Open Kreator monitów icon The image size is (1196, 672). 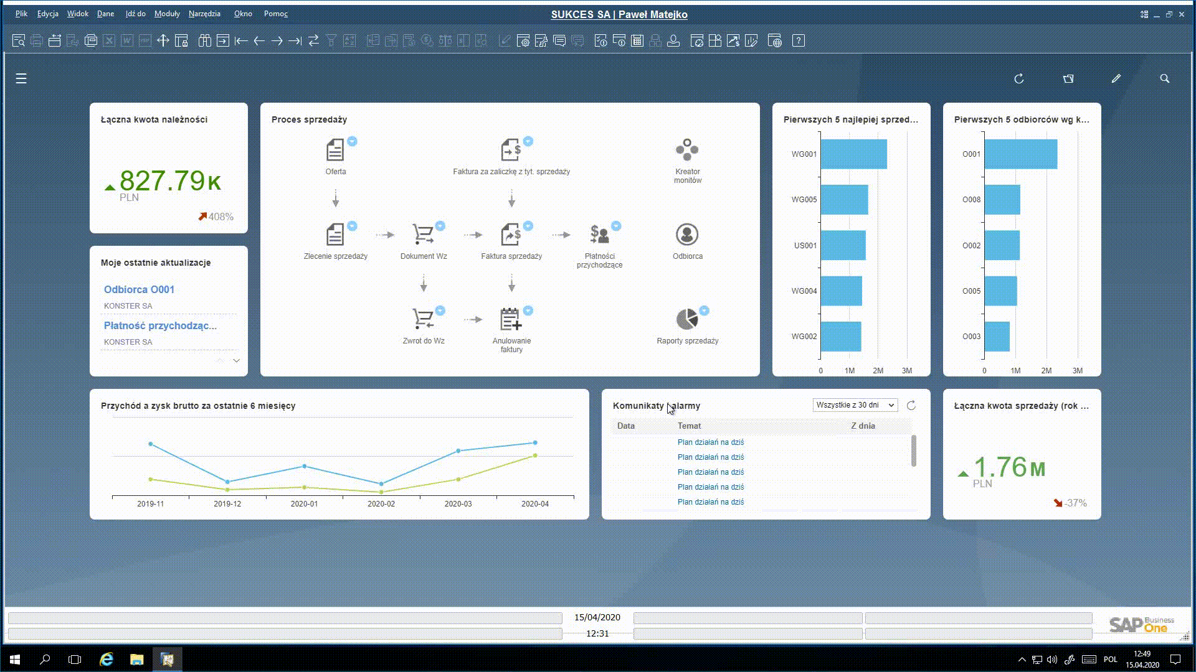(x=687, y=150)
